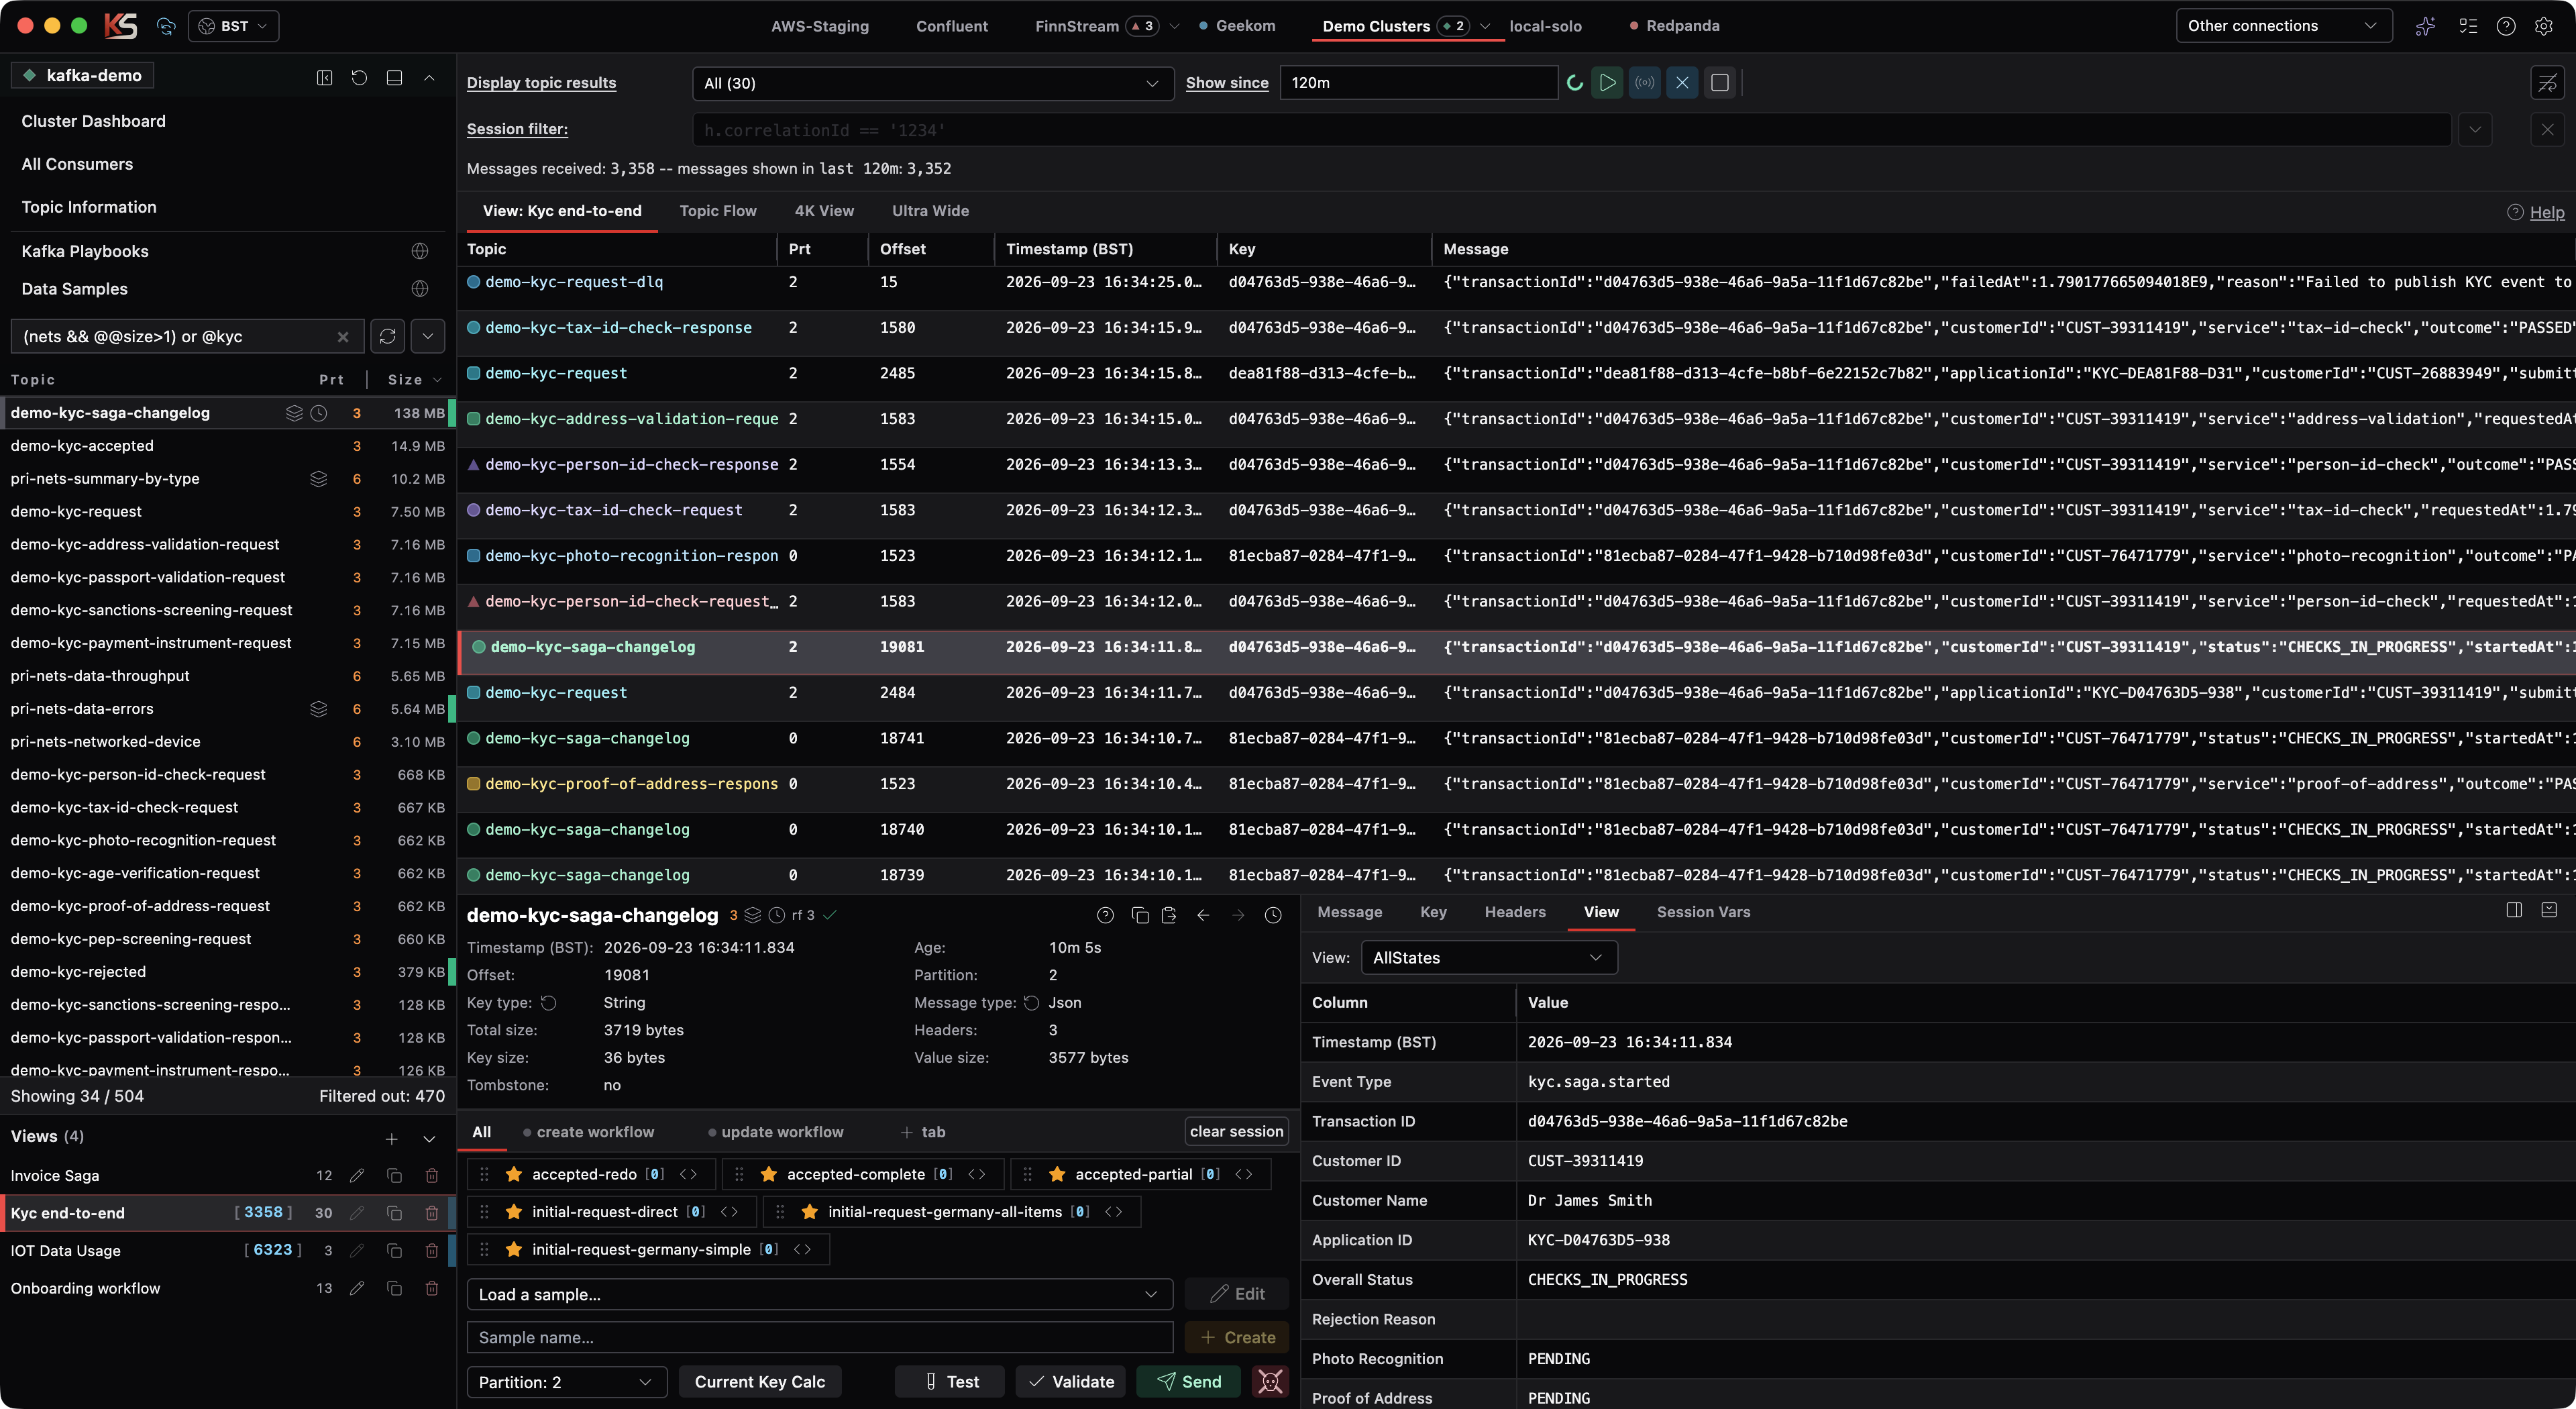Viewport: 2576px width, 1409px height.
Task: Open settings gear in top bar
Action: [x=2543, y=26]
